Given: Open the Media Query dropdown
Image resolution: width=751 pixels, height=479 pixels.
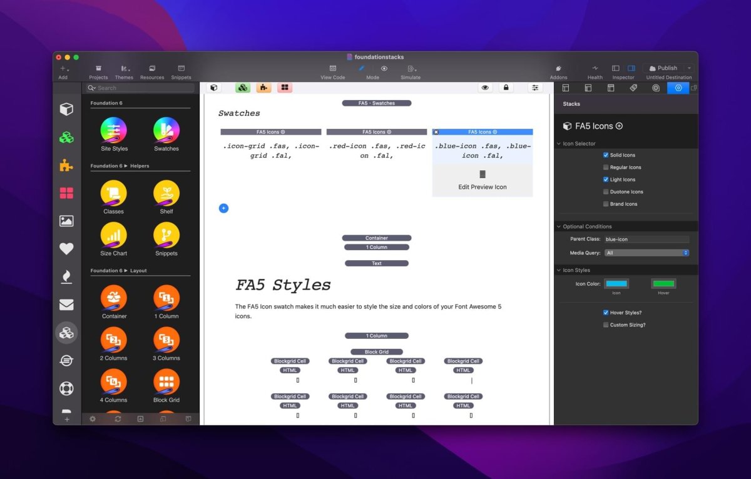Looking at the screenshot, I should [646, 253].
